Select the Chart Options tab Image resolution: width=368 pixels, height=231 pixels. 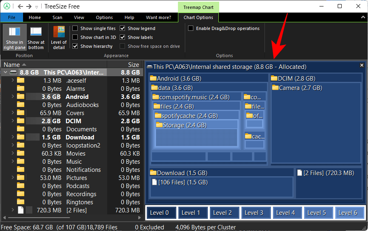tap(198, 17)
